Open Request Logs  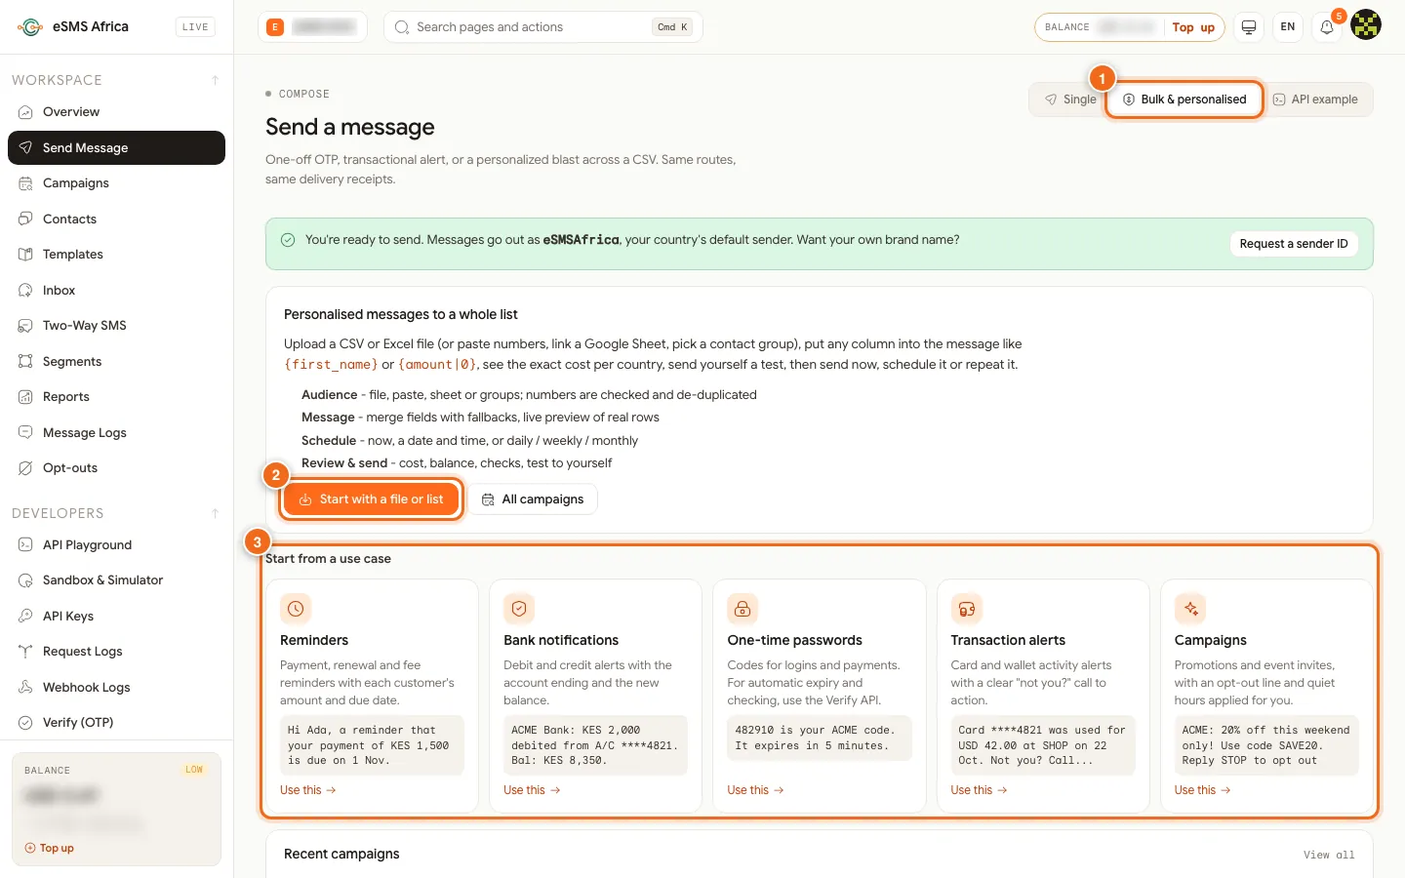[x=116, y=652]
